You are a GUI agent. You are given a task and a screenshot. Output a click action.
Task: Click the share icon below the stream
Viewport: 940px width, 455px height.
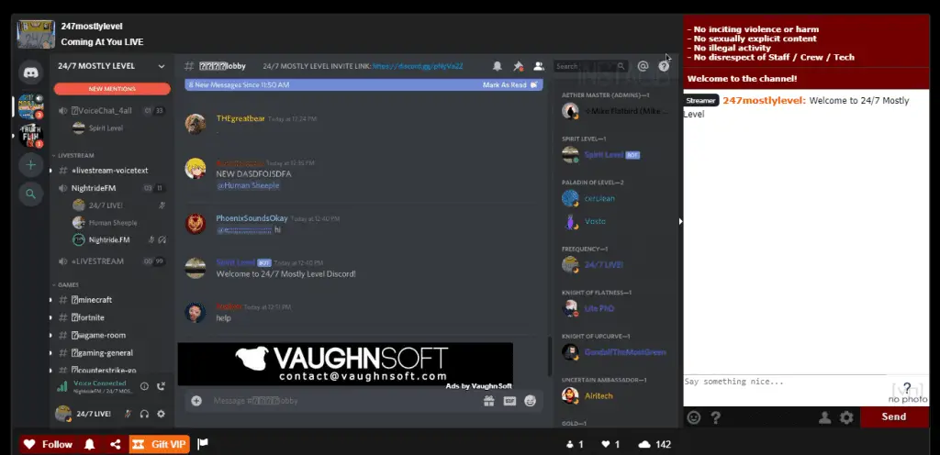(x=115, y=444)
